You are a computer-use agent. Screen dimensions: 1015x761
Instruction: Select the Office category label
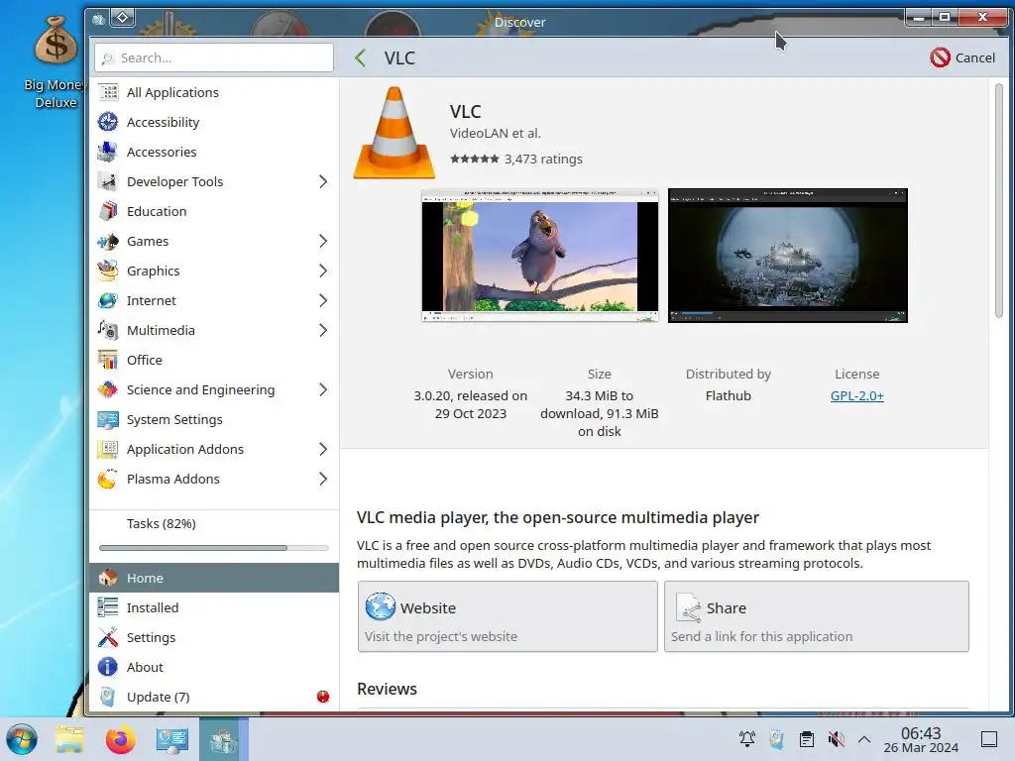[x=145, y=361]
